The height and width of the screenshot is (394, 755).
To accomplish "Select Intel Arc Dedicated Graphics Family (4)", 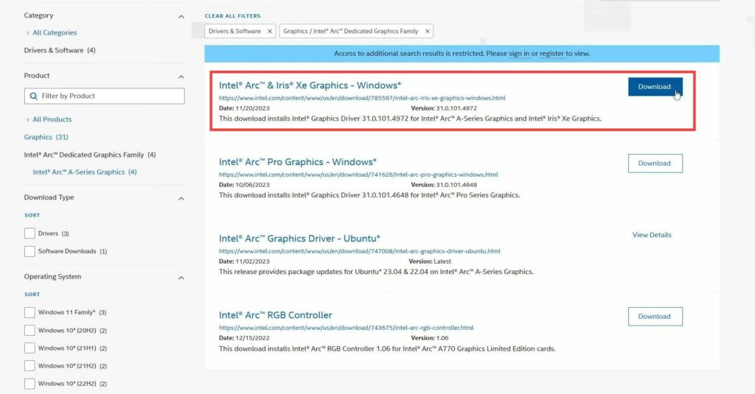I will [90, 155].
